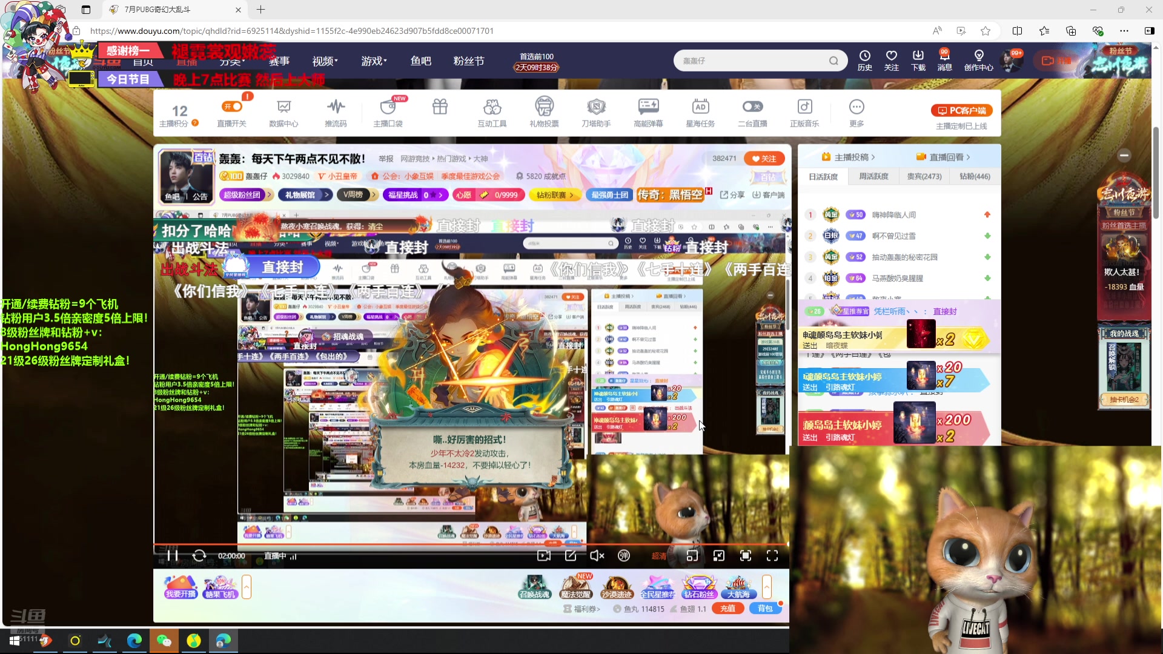Click the orange 关注 follow button
This screenshot has width=1163, height=654.
[x=764, y=159]
